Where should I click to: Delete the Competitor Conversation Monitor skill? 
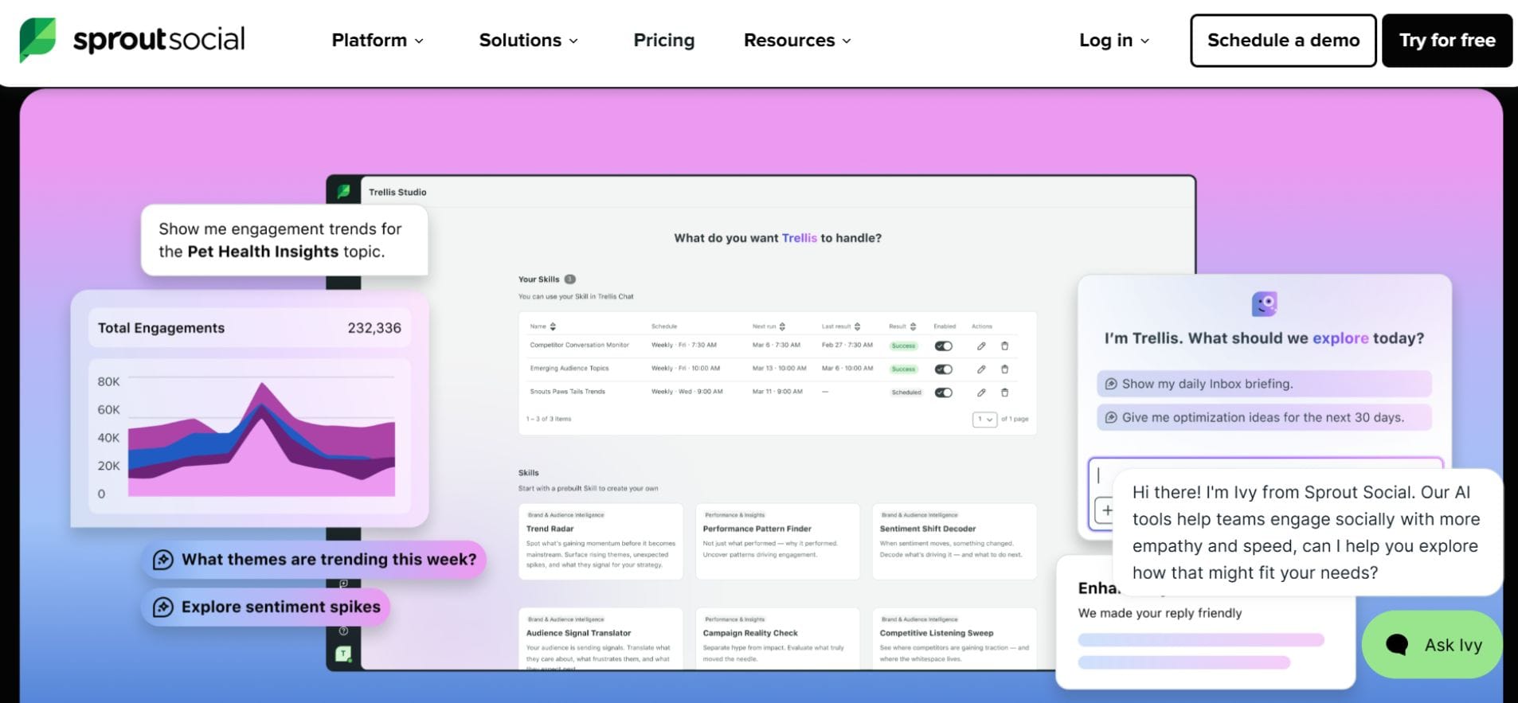pyautogui.click(x=1004, y=346)
